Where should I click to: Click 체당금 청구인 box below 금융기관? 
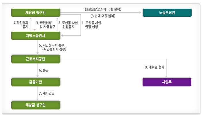(35, 105)
